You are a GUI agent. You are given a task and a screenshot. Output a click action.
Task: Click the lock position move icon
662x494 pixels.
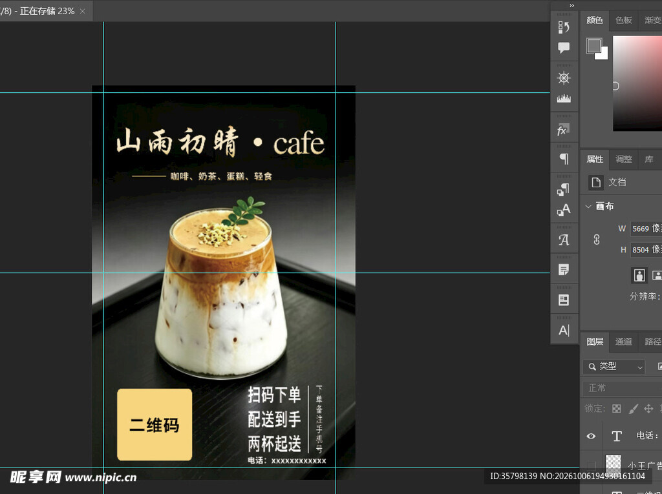649,408
